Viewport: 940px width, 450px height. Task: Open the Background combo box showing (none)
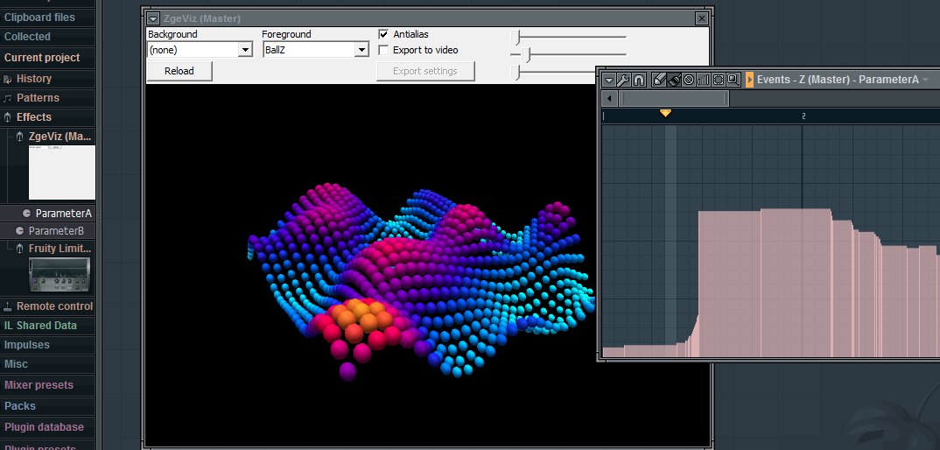pyautogui.click(x=200, y=50)
